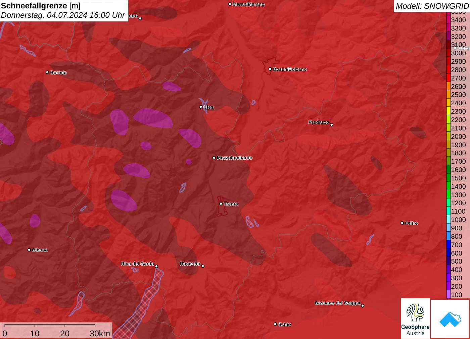
Task: Pick the 1200 legend color swatch
Action: [x=449, y=203]
